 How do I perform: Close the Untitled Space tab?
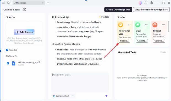click(x=42, y=3)
